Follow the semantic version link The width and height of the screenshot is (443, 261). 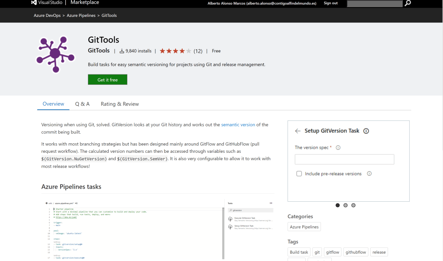pyautogui.click(x=238, y=125)
